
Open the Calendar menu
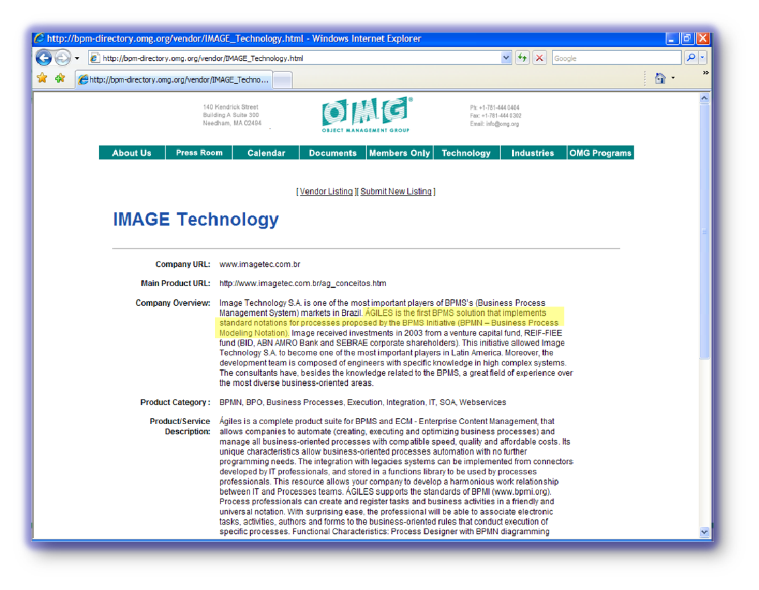tap(266, 153)
